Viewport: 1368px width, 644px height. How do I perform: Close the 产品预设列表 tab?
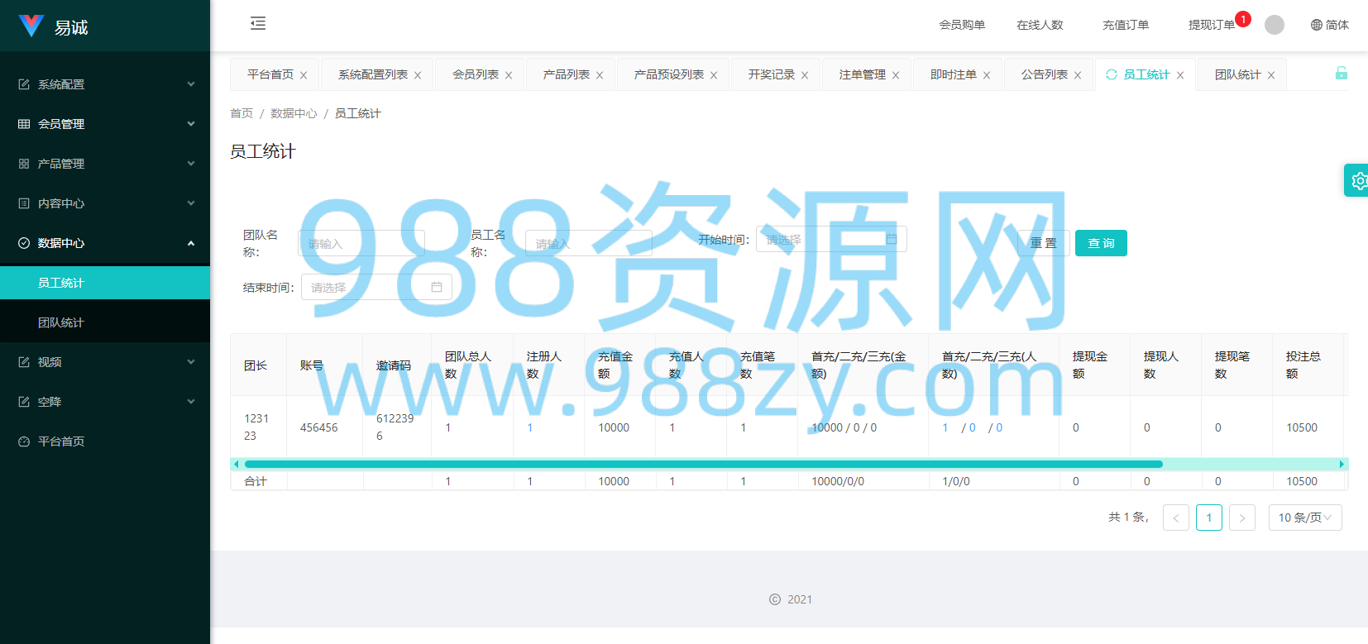coord(714,75)
